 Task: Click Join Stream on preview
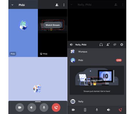coord(97,80)
